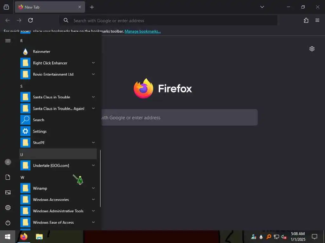The image size is (325, 243).
Task: Open the Right Click Enhancer folder
Action: coord(58,63)
